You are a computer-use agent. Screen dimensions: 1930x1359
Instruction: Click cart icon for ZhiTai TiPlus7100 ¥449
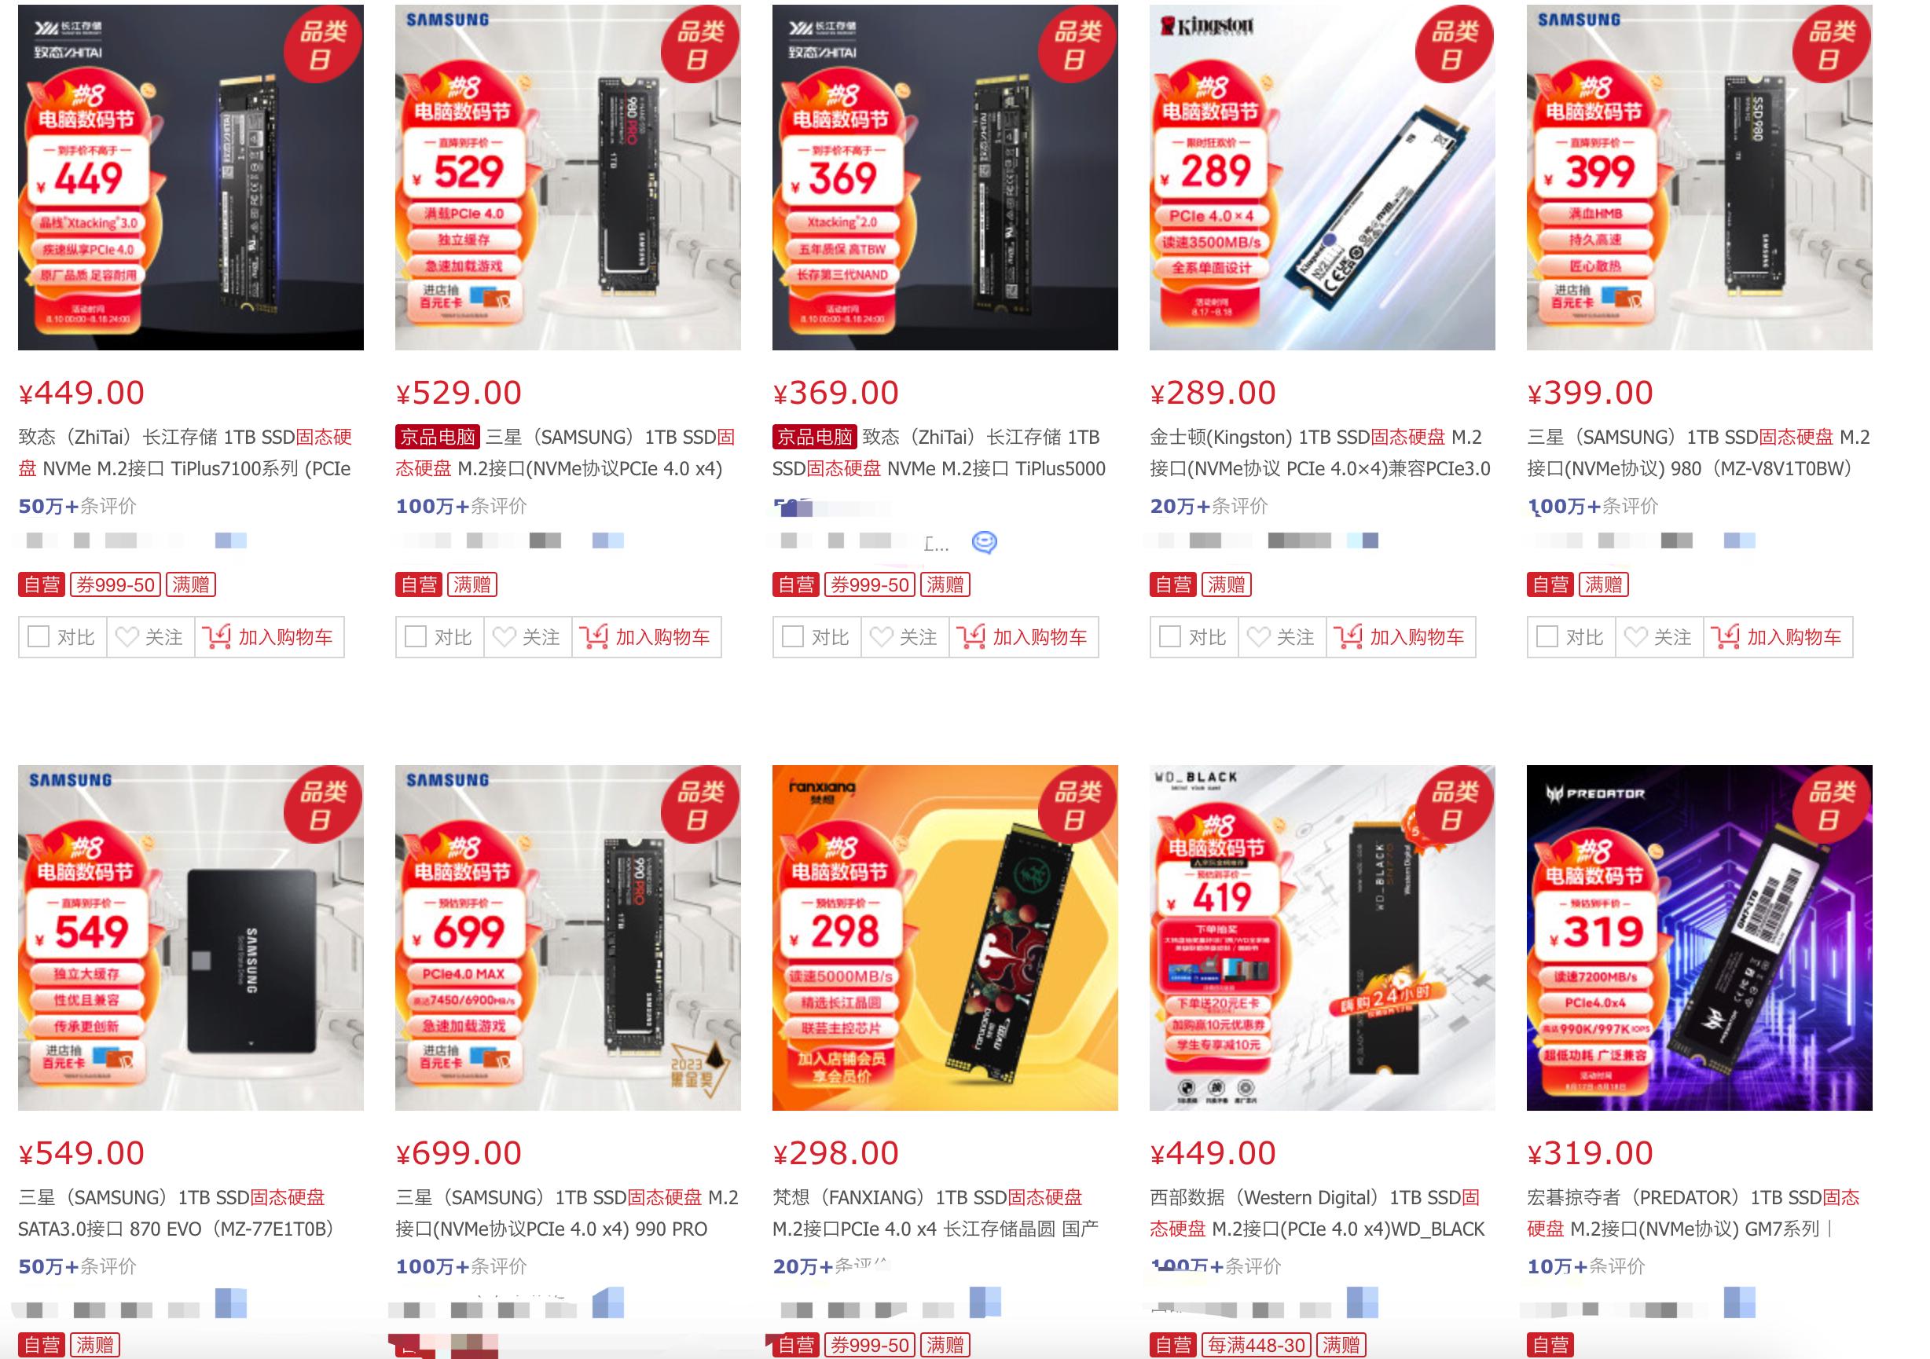click(x=216, y=637)
